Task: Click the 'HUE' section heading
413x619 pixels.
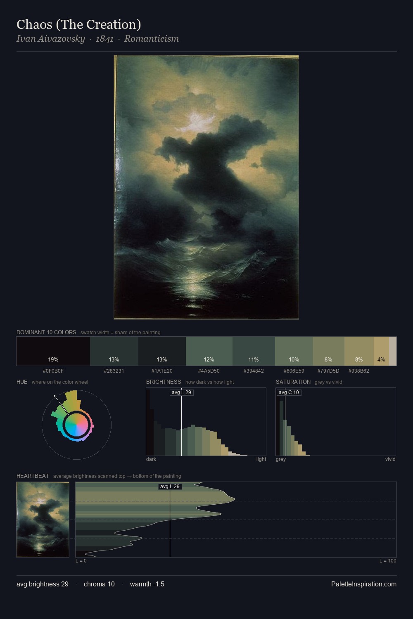Action: pyautogui.click(x=22, y=382)
